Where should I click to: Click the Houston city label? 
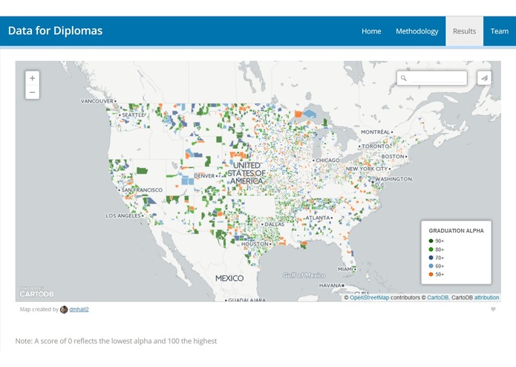[255, 244]
